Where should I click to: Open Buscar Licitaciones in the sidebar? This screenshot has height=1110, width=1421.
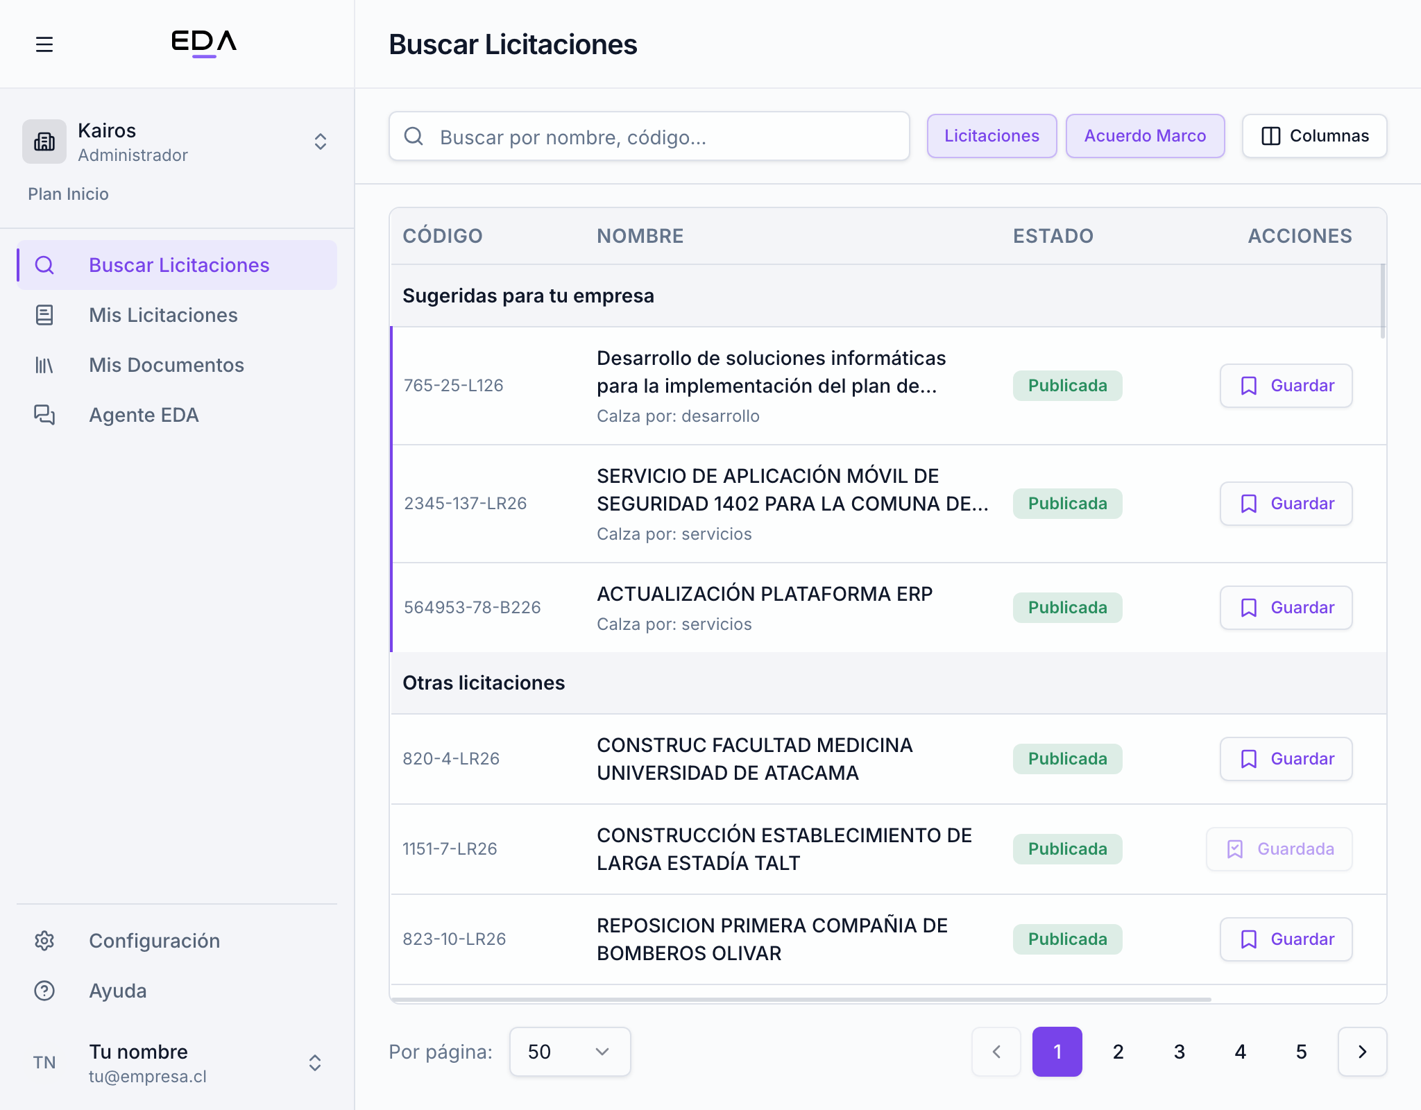tap(177, 265)
